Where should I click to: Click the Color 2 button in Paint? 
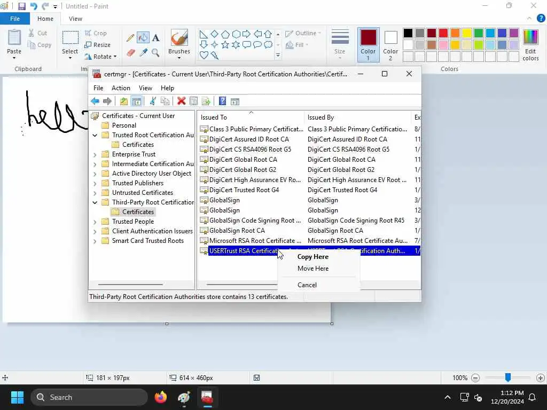[390, 45]
